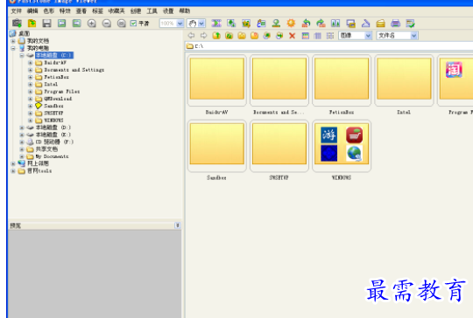
Task: Click the Sandbox folder thumbnail
Action: (217, 146)
